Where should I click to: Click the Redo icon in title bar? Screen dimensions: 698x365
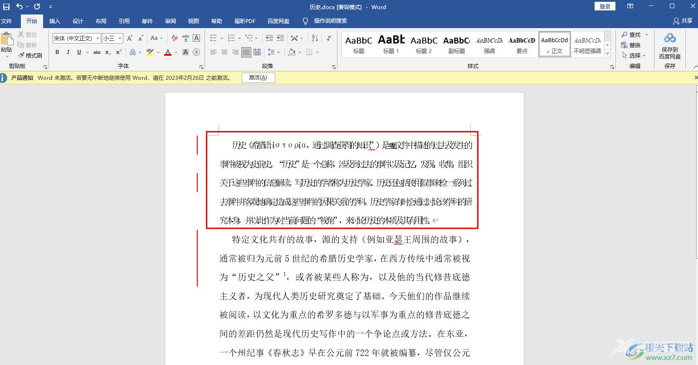pos(37,7)
